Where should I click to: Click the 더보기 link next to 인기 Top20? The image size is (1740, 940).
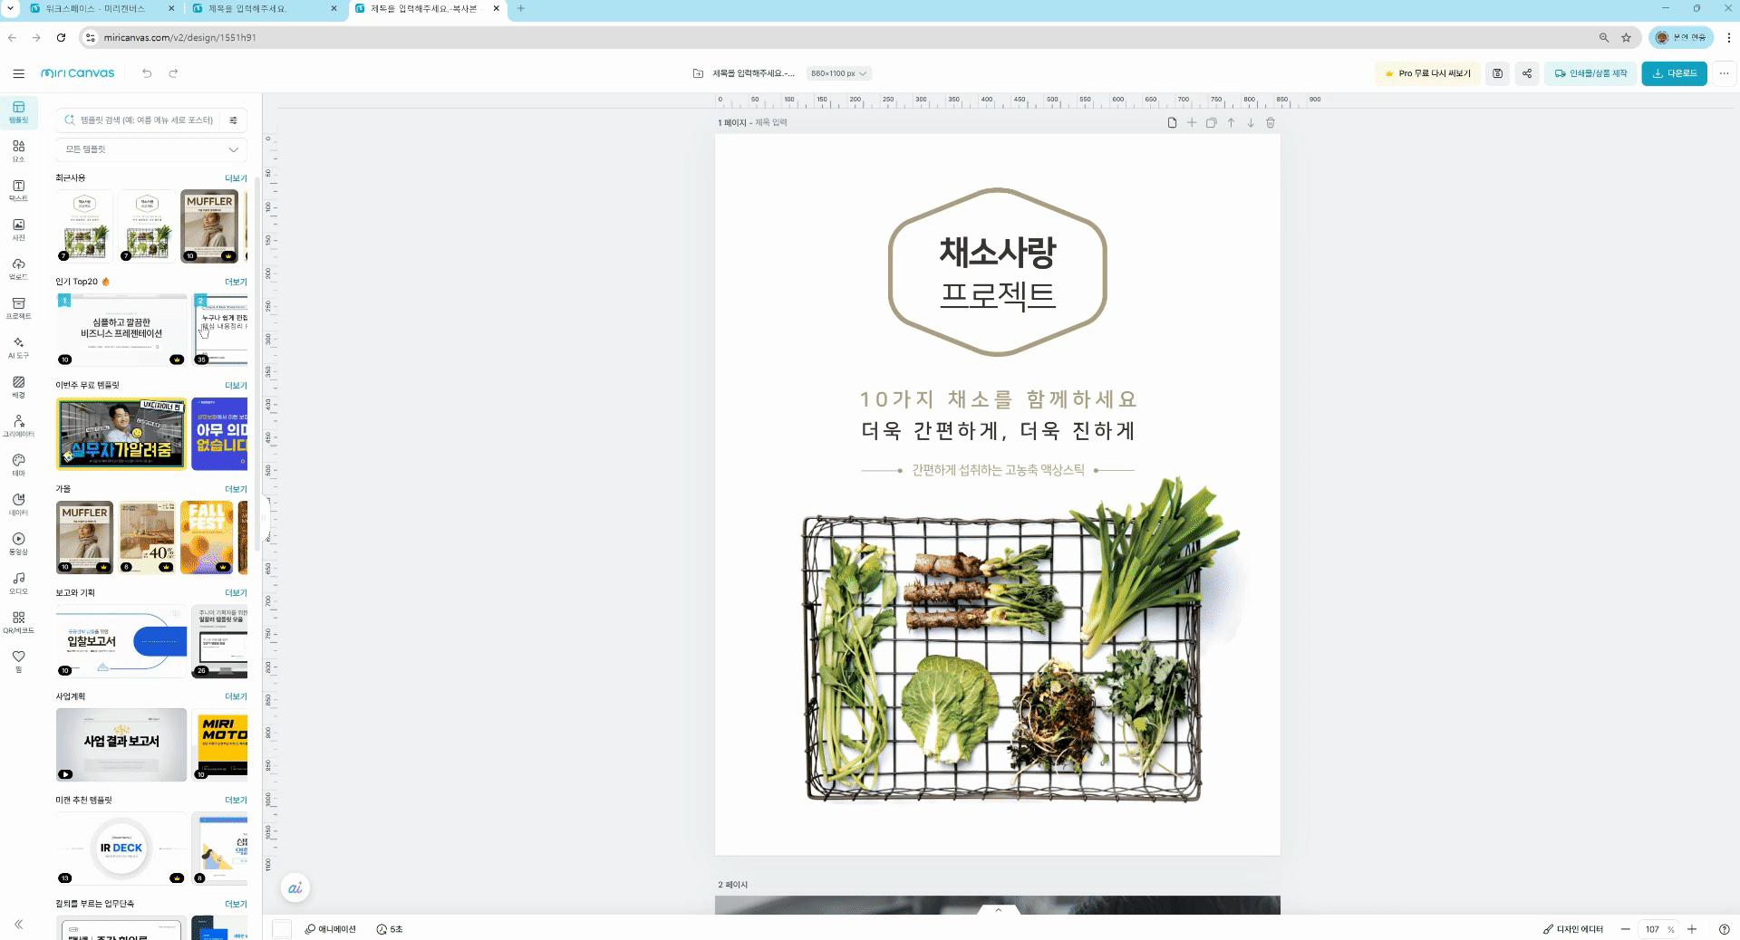[x=235, y=282]
